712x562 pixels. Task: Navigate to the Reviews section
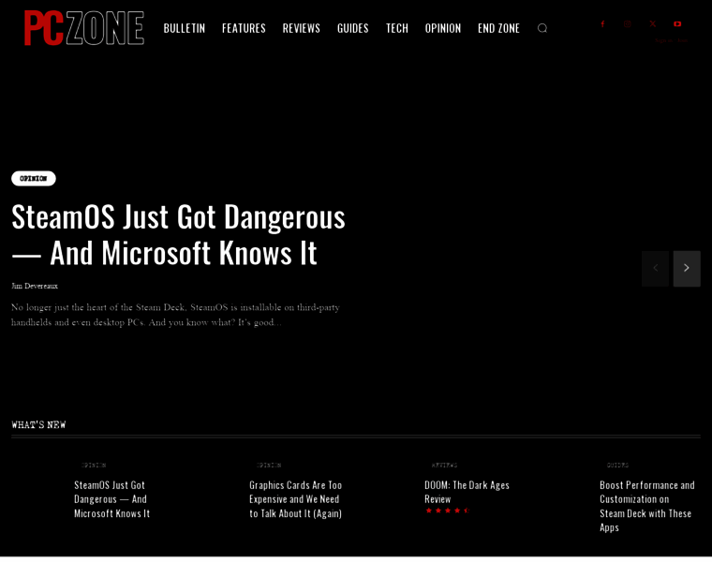pyautogui.click(x=301, y=28)
